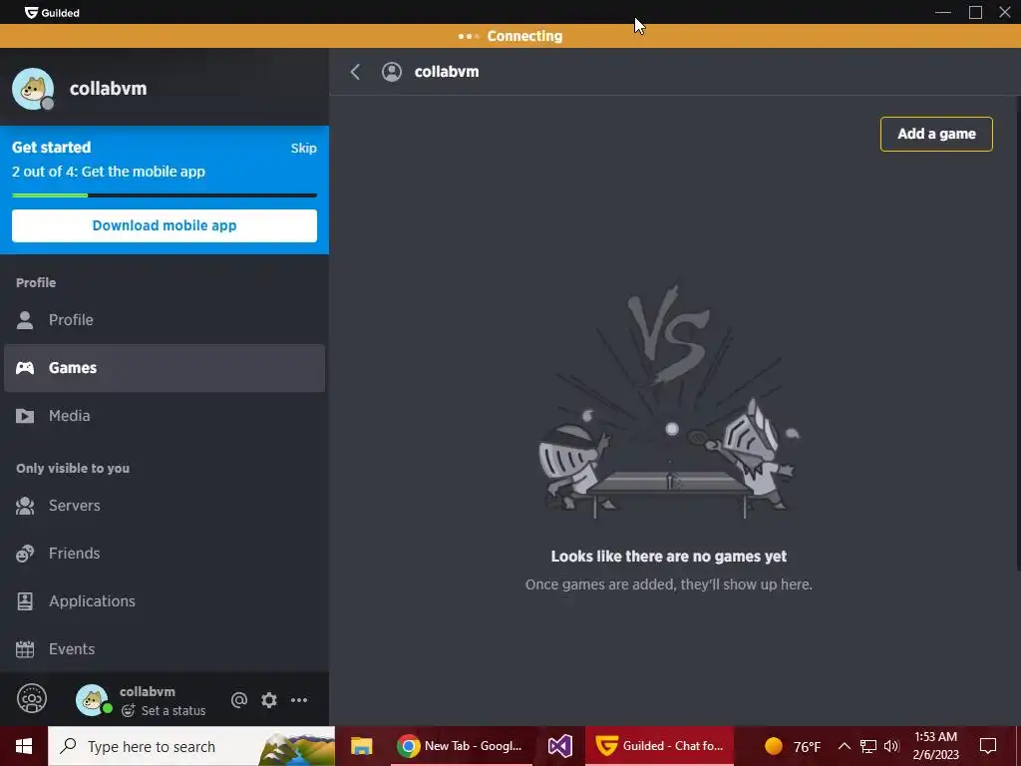Viewport: 1021px width, 766px height.
Task: Click the large collabvm profile avatar
Action: [33, 89]
